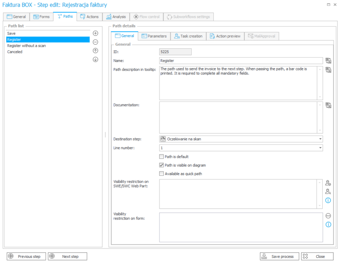Open the Analysis tab
Screen dimensions: 340x264
116,17
